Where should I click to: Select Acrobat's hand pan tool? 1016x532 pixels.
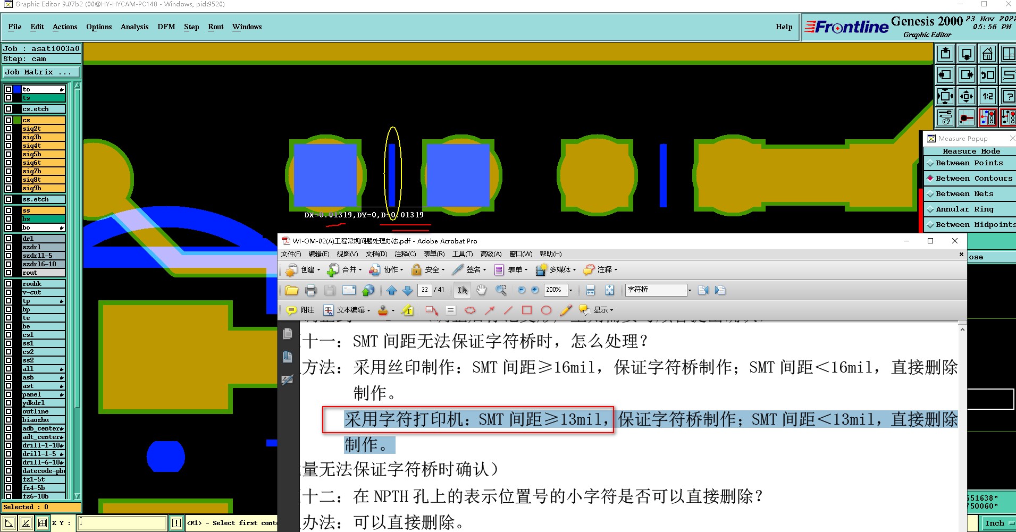pos(481,290)
